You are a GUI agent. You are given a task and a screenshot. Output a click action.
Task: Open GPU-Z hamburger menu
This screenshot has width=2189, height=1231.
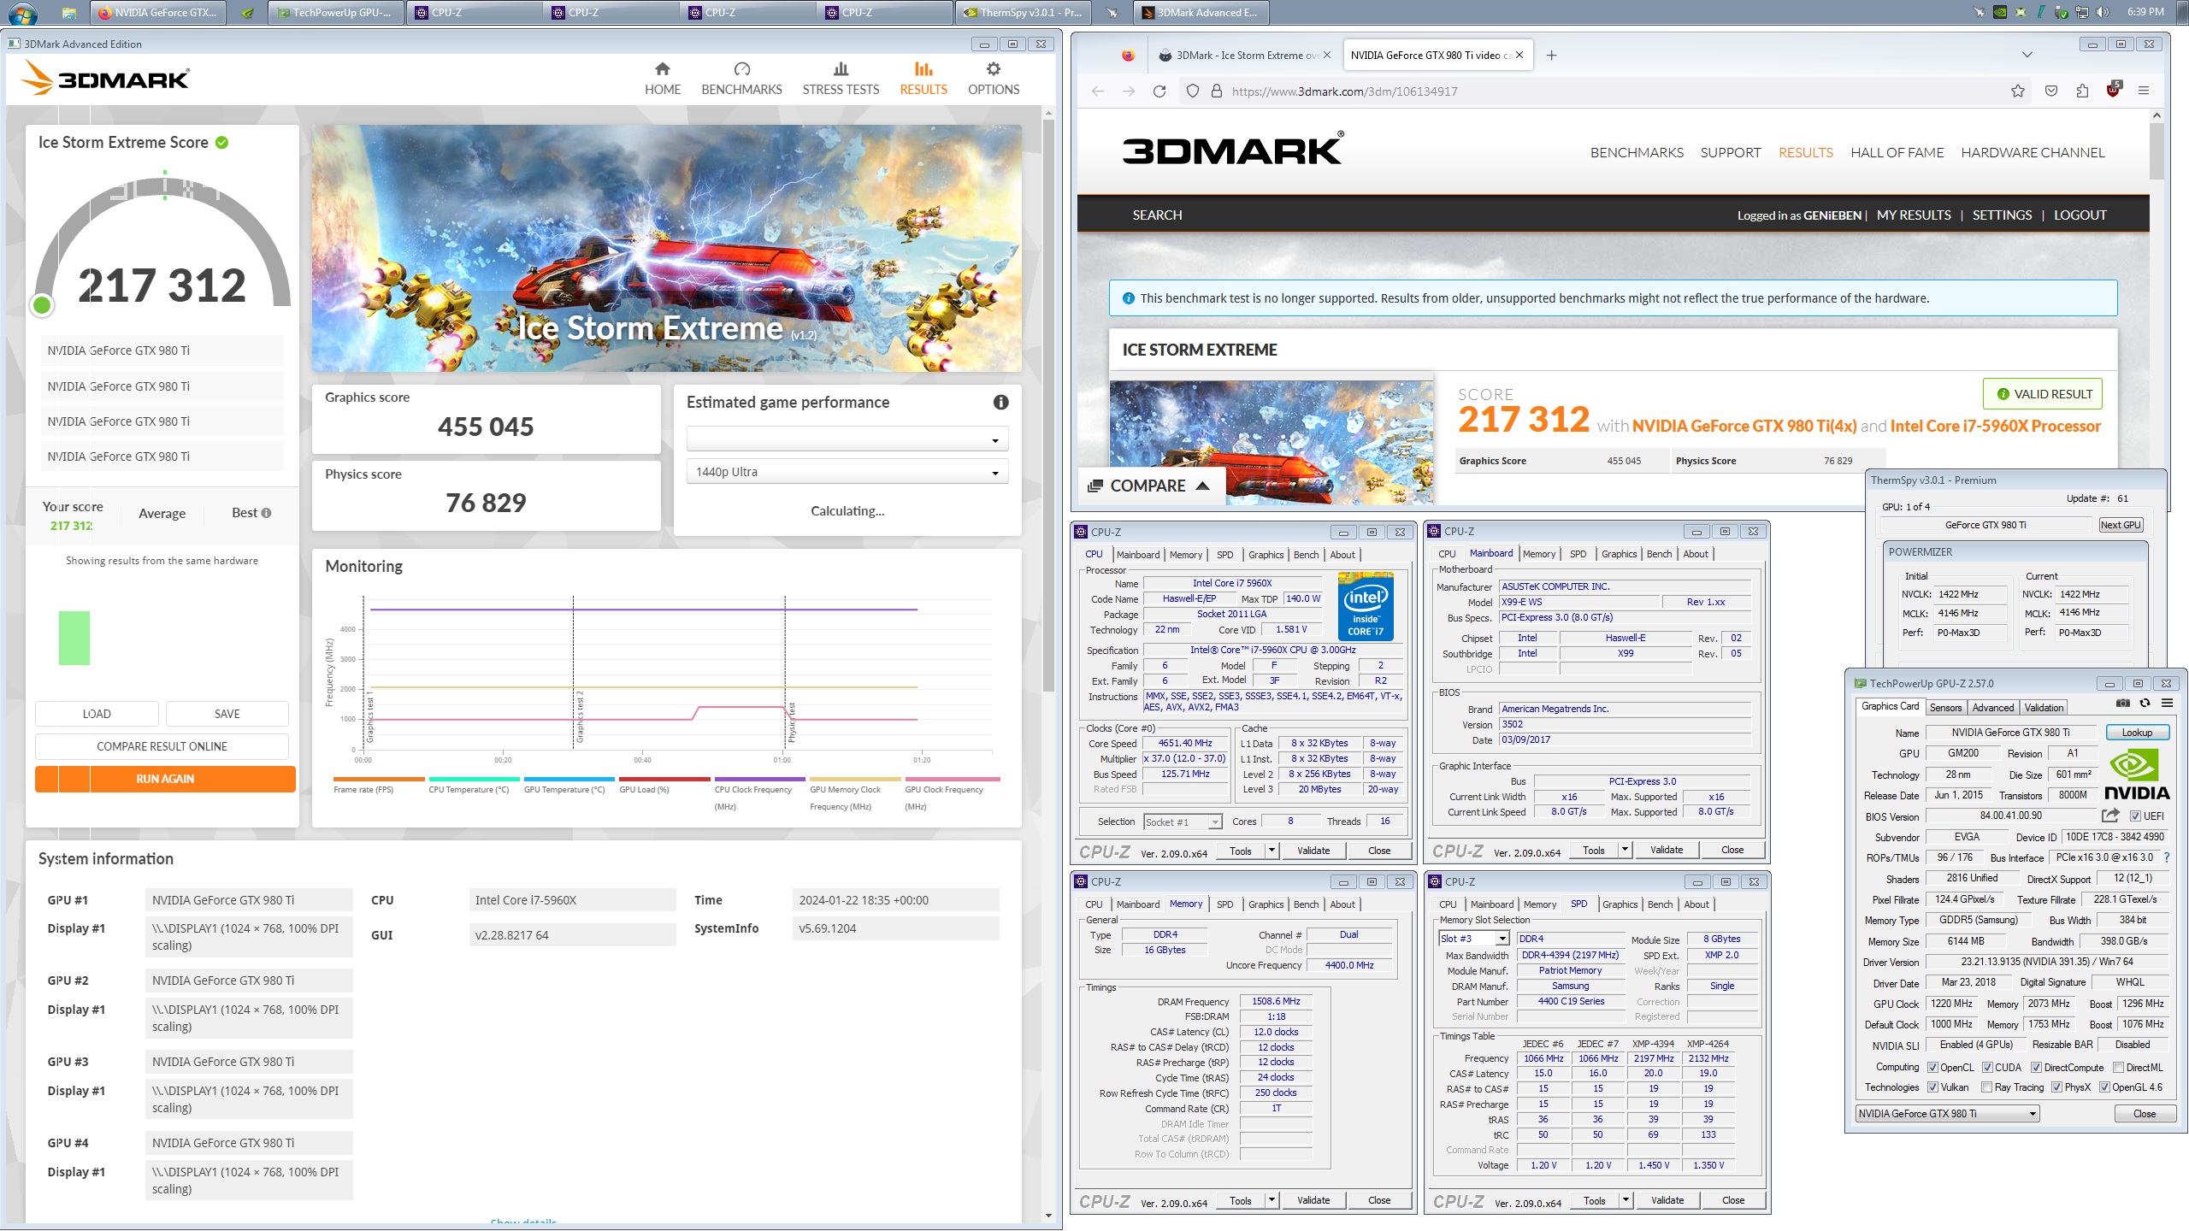(x=2167, y=704)
